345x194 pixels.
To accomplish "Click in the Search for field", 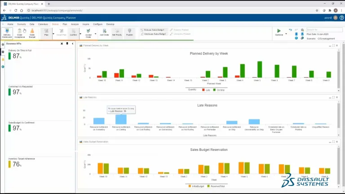I will coord(324,30).
